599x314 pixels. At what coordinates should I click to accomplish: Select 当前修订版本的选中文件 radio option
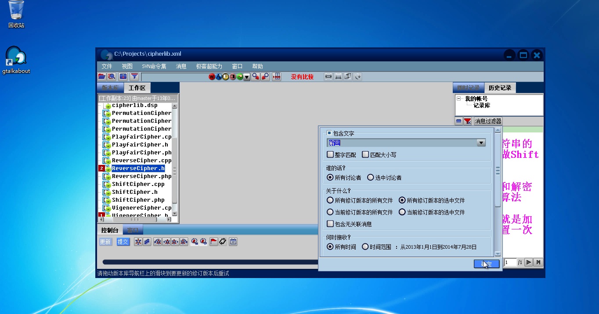click(402, 212)
